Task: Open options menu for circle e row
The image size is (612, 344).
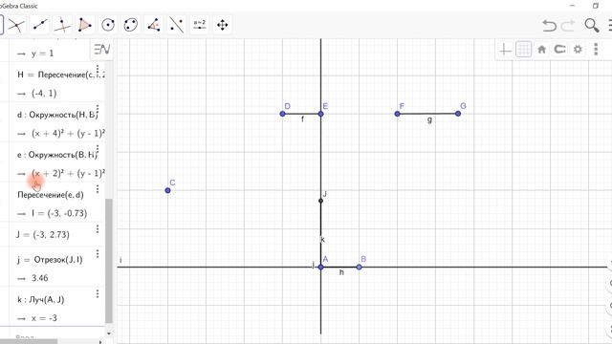Action: tap(98, 150)
